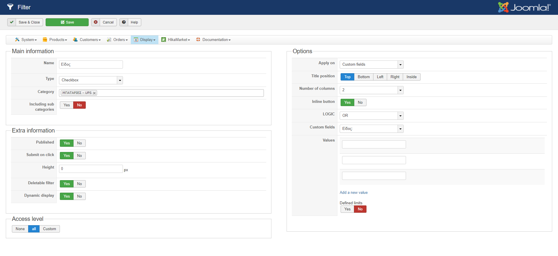Screen dimensions: 558x256
Task: Set Access level to None
Action: click(x=20, y=229)
